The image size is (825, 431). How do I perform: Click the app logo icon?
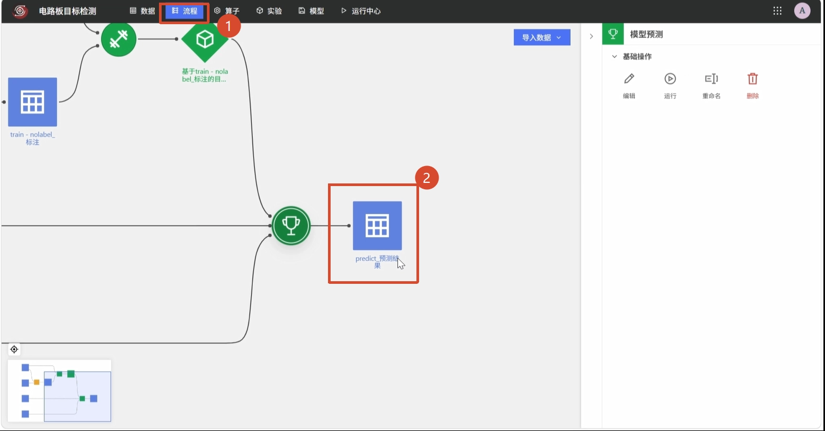pyautogui.click(x=20, y=11)
